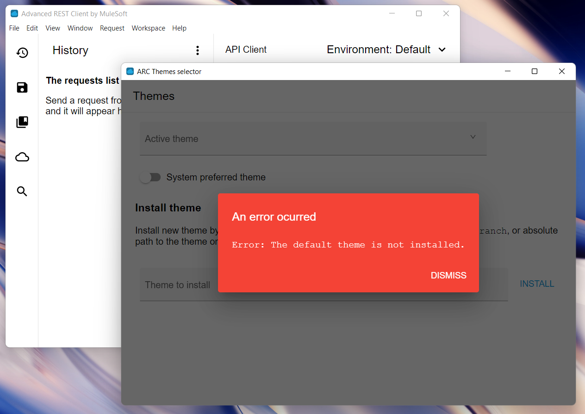Select the API Client heading
This screenshot has height=414, width=585.
(246, 49)
